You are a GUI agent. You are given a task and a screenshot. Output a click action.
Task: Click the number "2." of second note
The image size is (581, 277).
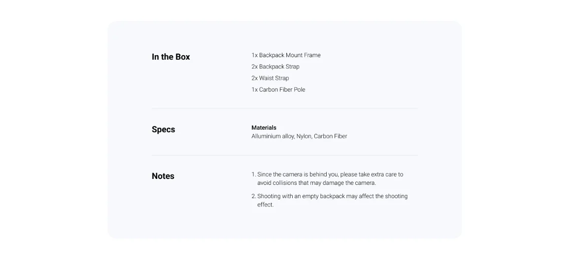(254, 196)
